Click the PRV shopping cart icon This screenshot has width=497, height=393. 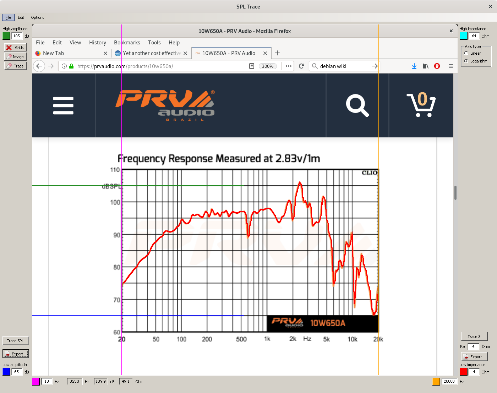tap(421, 105)
